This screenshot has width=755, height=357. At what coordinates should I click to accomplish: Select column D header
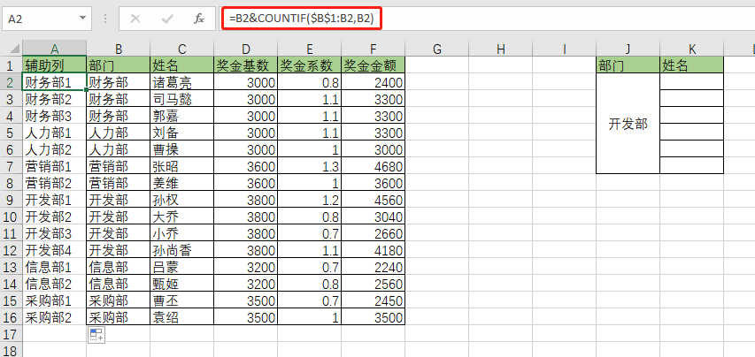[x=245, y=49]
